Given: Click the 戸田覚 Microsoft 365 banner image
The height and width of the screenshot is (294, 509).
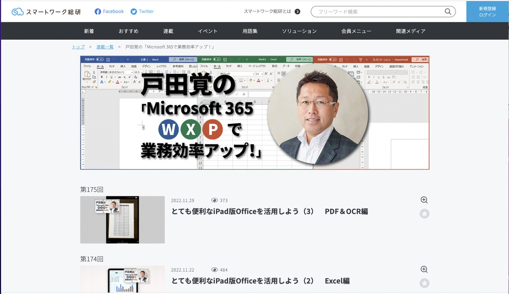Looking at the screenshot, I should [255, 113].
